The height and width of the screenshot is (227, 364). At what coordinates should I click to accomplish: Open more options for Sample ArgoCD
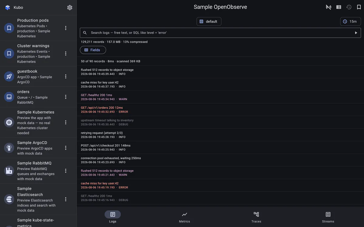(66, 148)
